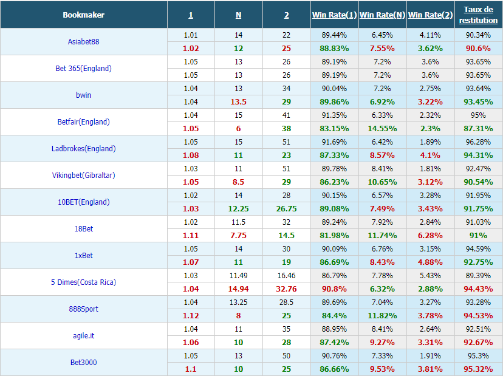Select 888Sport draw rate 11.82%

pos(382,316)
